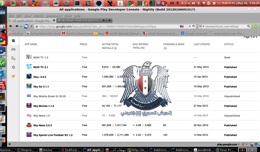Open the Java icon in top panel
Image resolution: width=260 pixels, height=152 pixels.
coord(120,3)
